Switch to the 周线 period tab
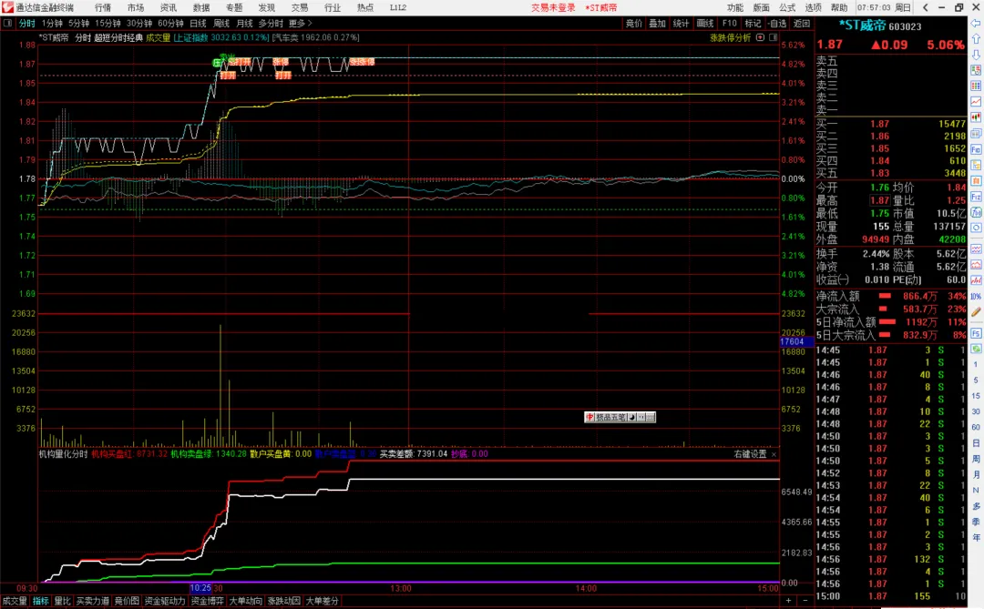Viewport: 984px width, 609px height. [220, 23]
